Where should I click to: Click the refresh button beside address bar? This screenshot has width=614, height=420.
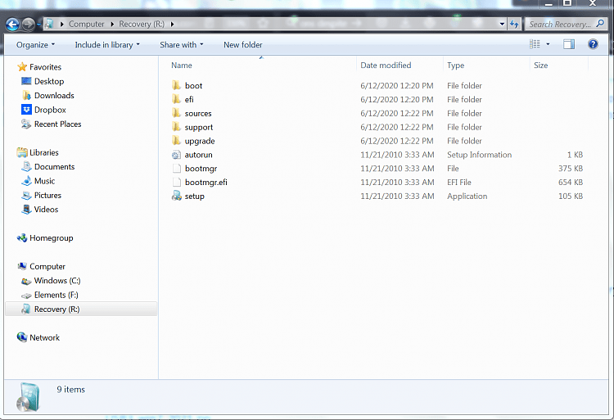tap(514, 25)
